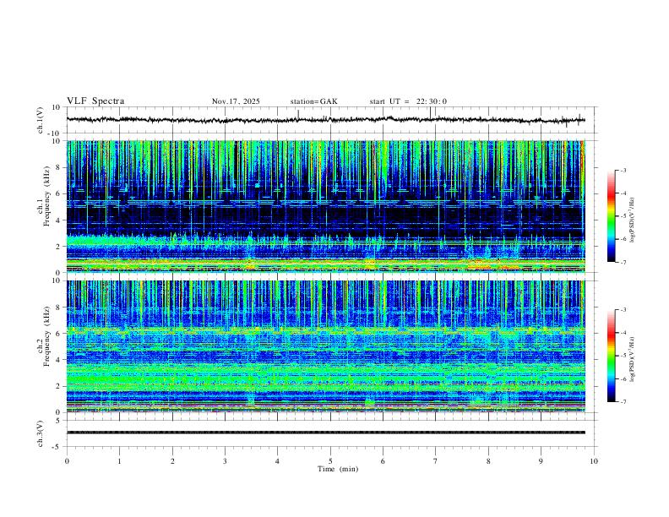
Task: Click the 'start UT = 22:30:0' text
Action: coord(408,101)
